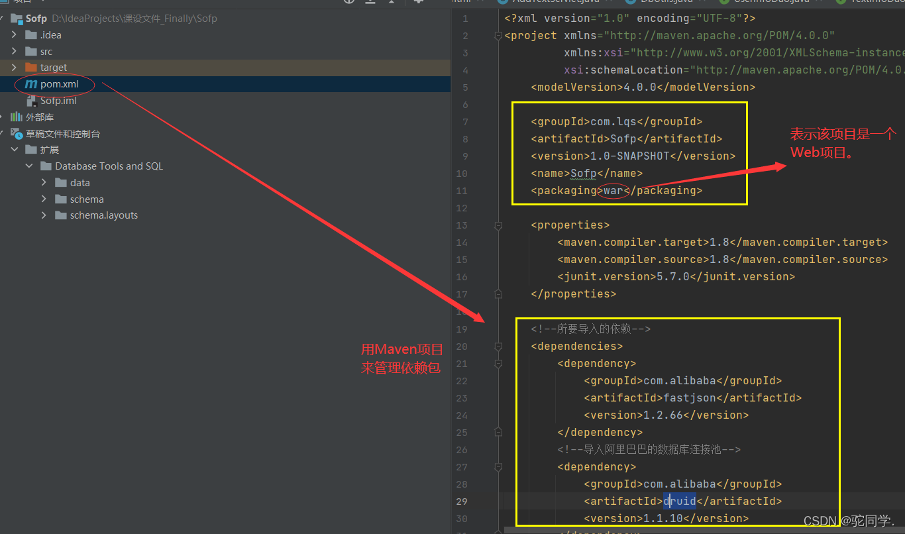Click the Database Tools and SQL folder icon
The height and width of the screenshot is (534, 905).
(46, 166)
